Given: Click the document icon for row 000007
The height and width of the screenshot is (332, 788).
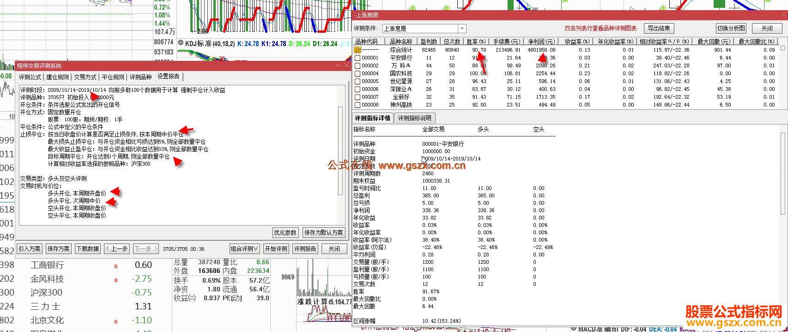Looking at the screenshot, I should click(x=358, y=97).
